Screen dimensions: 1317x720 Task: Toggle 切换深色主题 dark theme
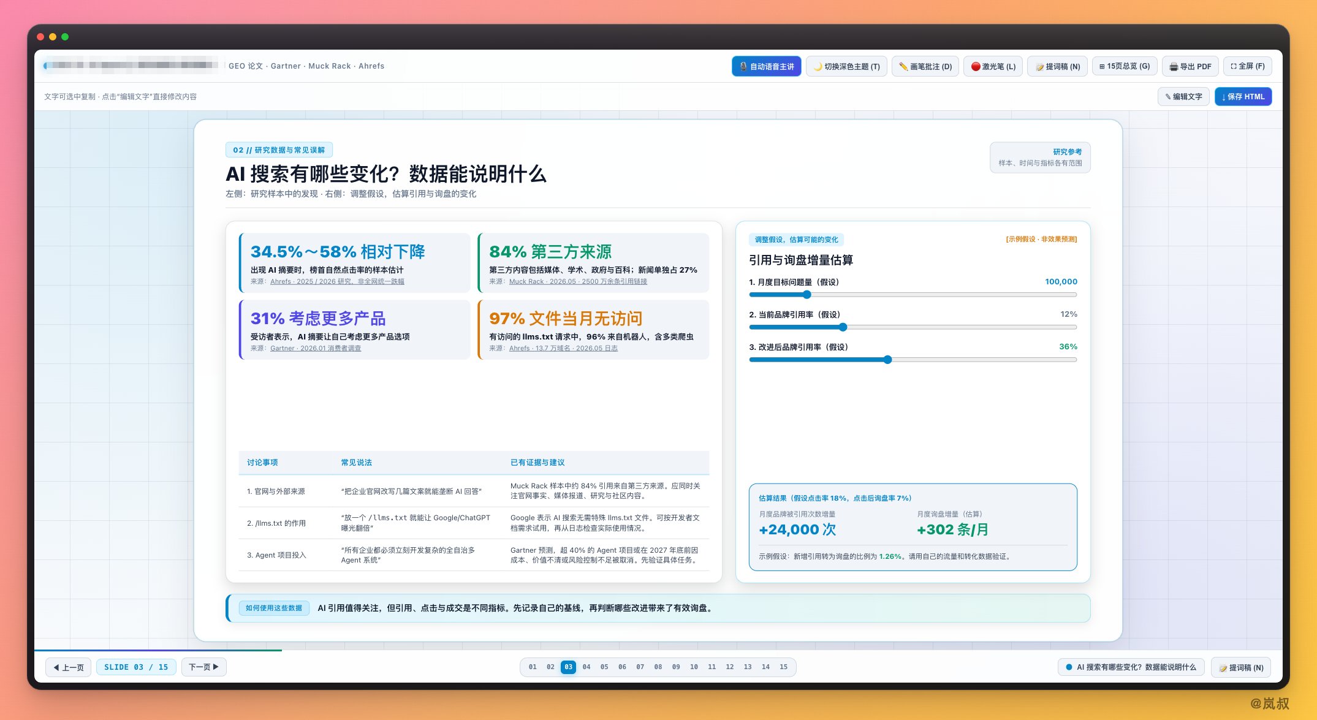846,66
